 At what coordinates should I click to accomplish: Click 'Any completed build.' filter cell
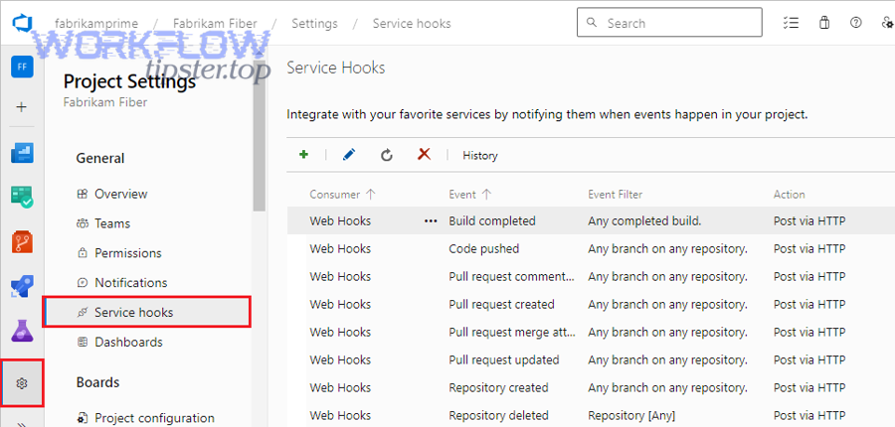coord(644,221)
